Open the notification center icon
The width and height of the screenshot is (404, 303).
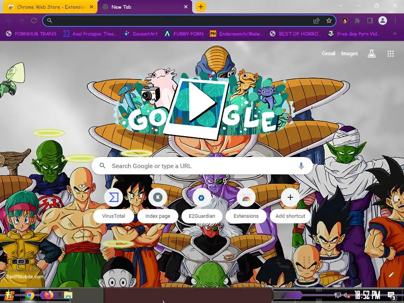pyautogui.click(x=391, y=296)
